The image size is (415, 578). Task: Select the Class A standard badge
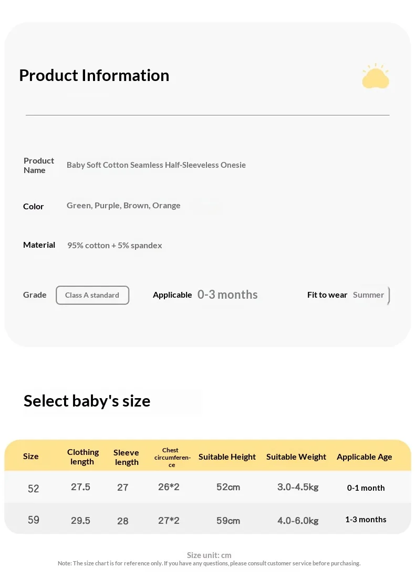click(x=92, y=295)
